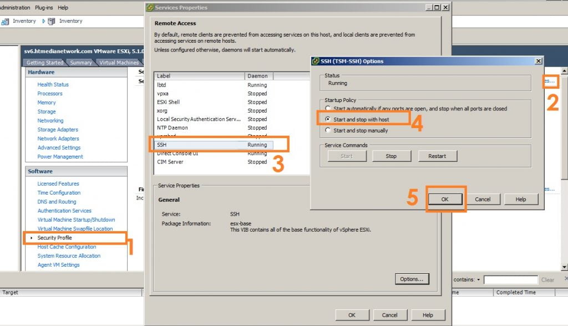Open Power Management link

tap(60, 157)
